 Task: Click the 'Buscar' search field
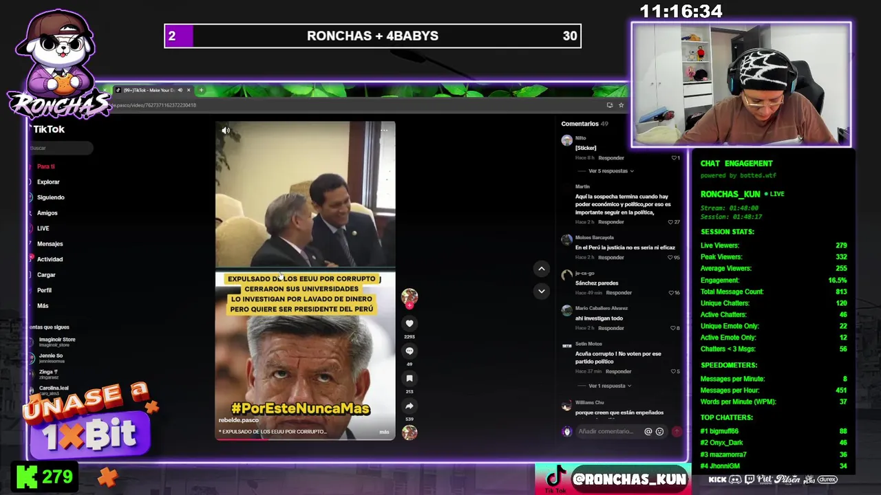pos(61,148)
